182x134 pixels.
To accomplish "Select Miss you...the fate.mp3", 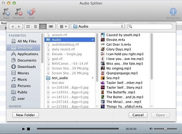I will (124, 64).
